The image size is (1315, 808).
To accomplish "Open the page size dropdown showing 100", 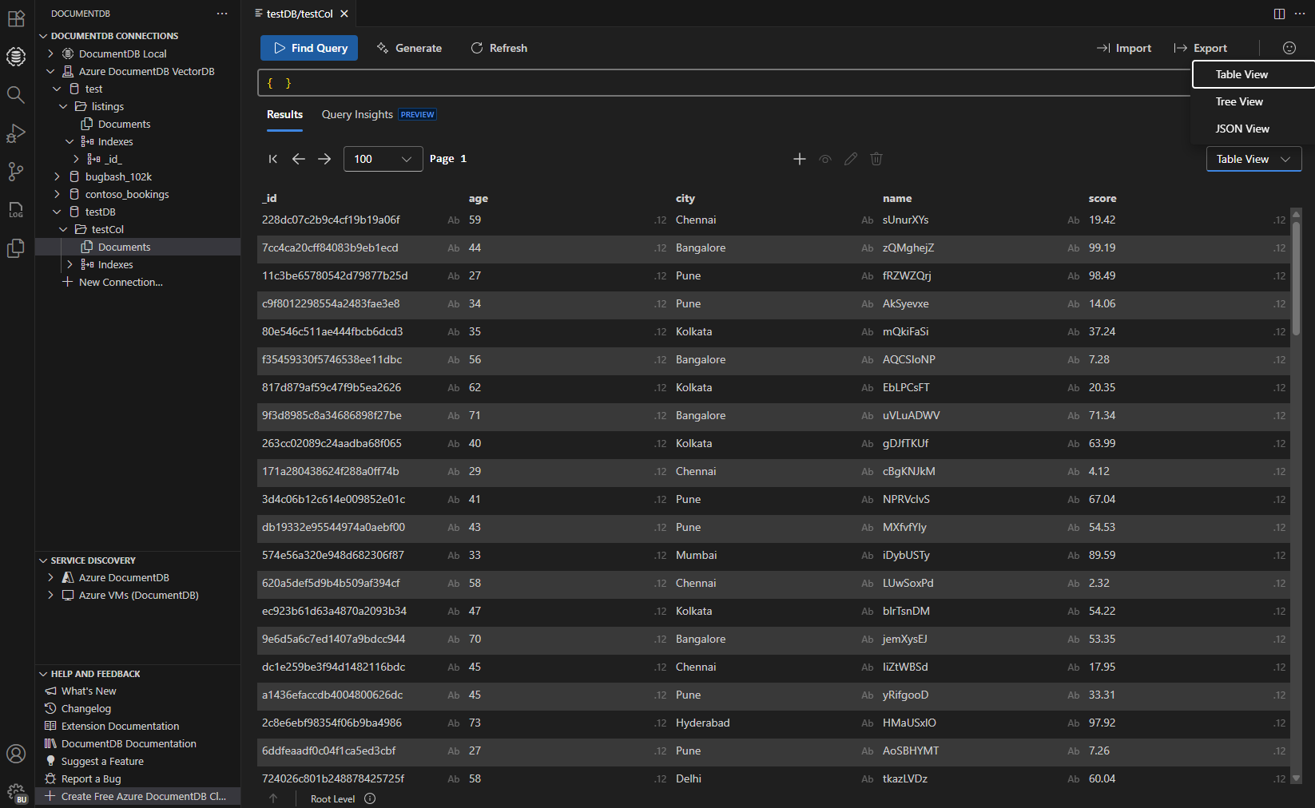I will (383, 159).
